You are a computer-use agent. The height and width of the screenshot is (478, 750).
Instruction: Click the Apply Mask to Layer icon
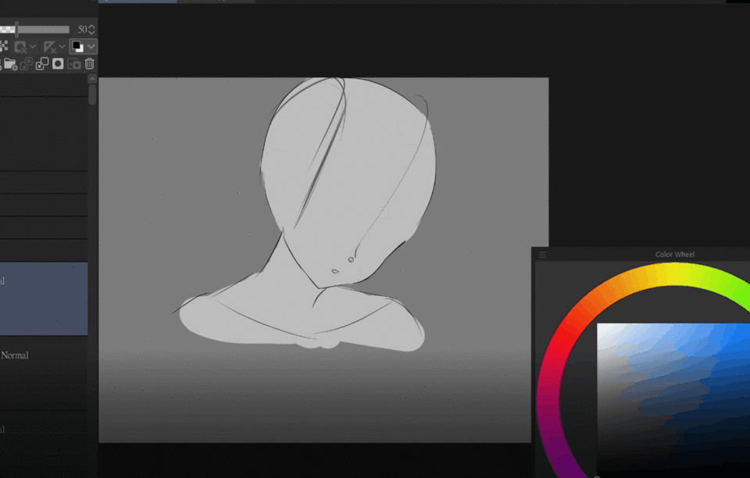coord(73,64)
